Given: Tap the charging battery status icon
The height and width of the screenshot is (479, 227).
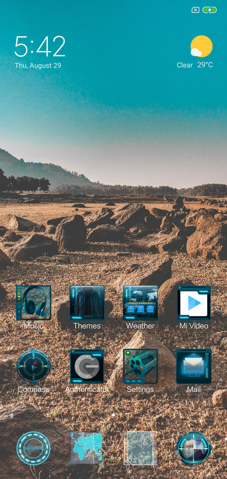Looking at the screenshot, I should click(x=210, y=10).
